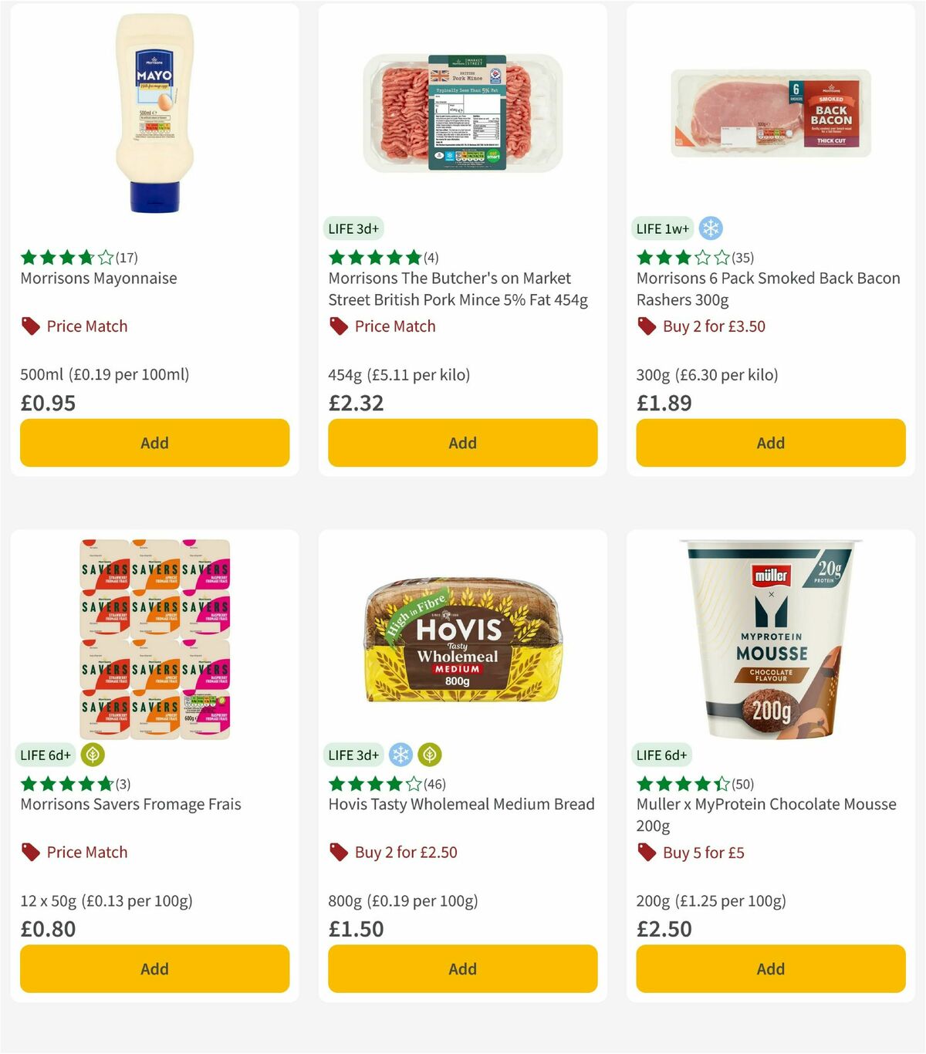Select the green leaf icon on Hovis Wholemeal Bread
926x1054 pixels.
click(x=430, y=755)
